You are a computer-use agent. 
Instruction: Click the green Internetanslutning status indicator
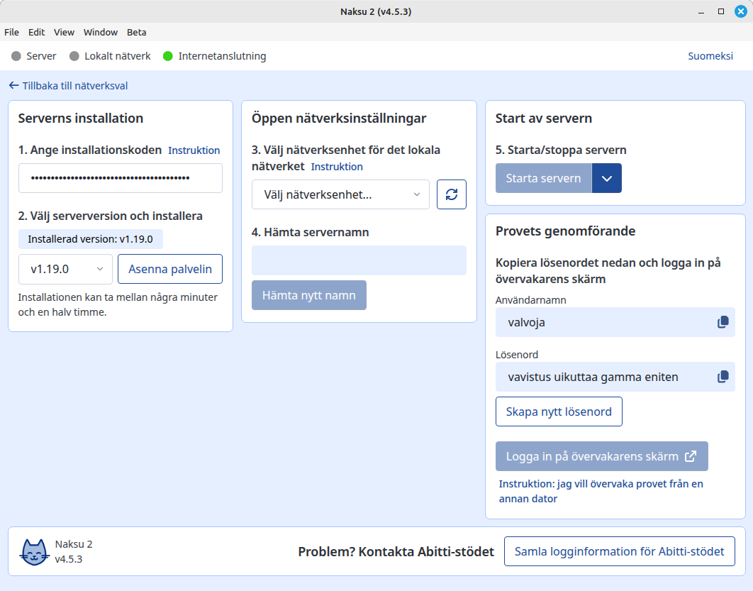168,56
